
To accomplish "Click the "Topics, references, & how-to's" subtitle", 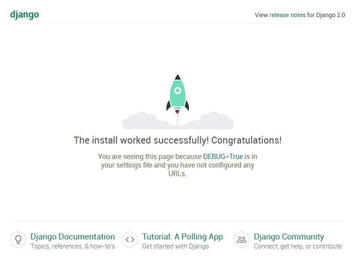I will tap(73, 246).
